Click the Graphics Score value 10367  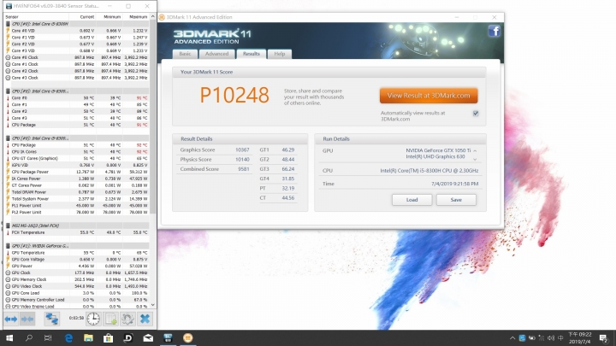coord(242,150)
